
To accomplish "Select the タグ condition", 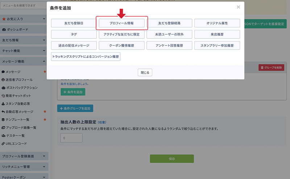I will 74,34.
